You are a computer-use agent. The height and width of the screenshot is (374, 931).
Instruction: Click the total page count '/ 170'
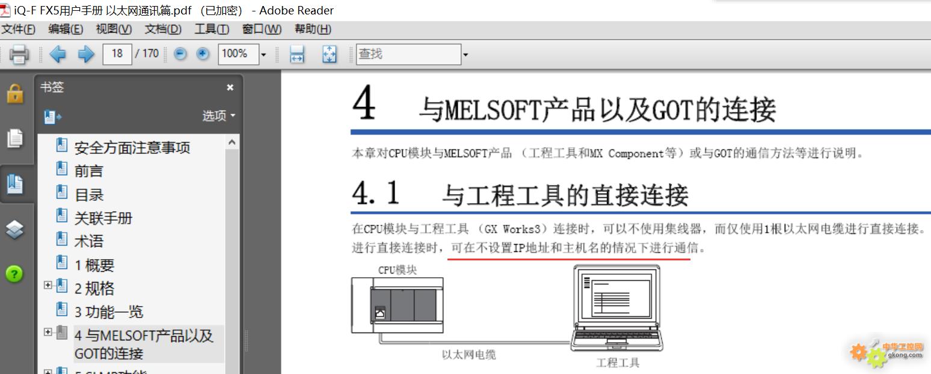(x=147, y=54)
